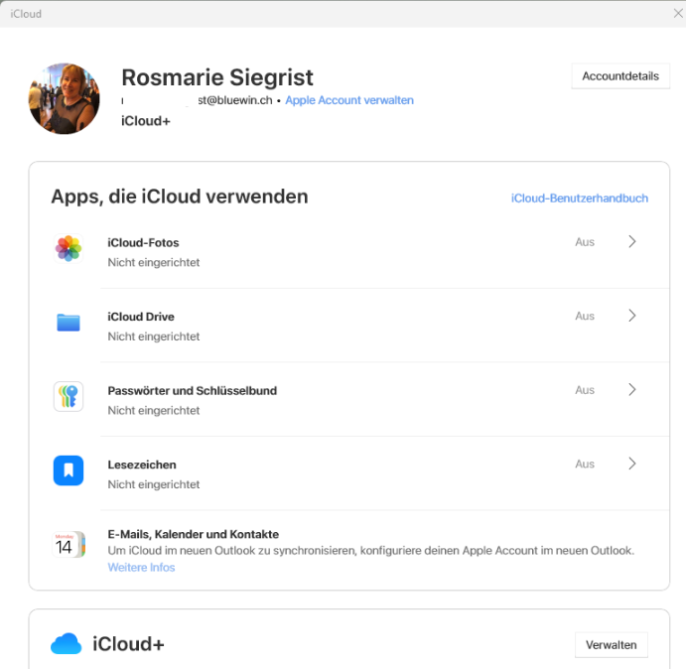Screen dimensions: 686x669
Task: Click the blue iCloud+ cloud icon
Action: click(67, 643)
